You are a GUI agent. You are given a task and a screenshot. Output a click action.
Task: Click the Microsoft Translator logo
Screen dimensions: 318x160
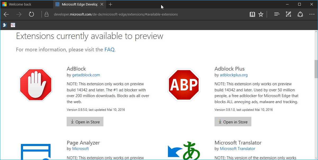tap(184, 151)
